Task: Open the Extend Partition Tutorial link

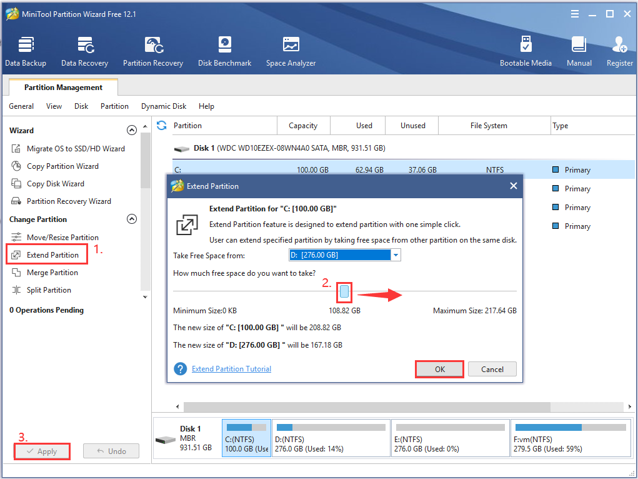Action: pos(232,368)
